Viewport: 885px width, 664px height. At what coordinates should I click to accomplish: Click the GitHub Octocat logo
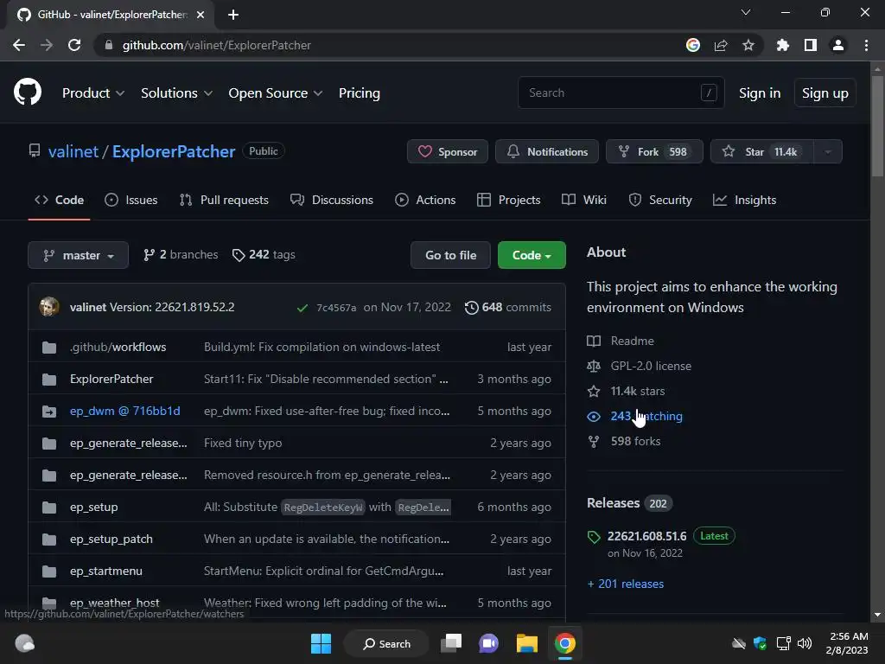coord(27,92)
